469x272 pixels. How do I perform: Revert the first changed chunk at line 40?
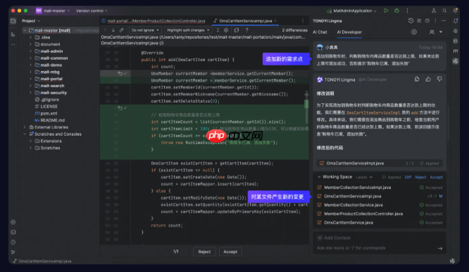tap(120, 74)
